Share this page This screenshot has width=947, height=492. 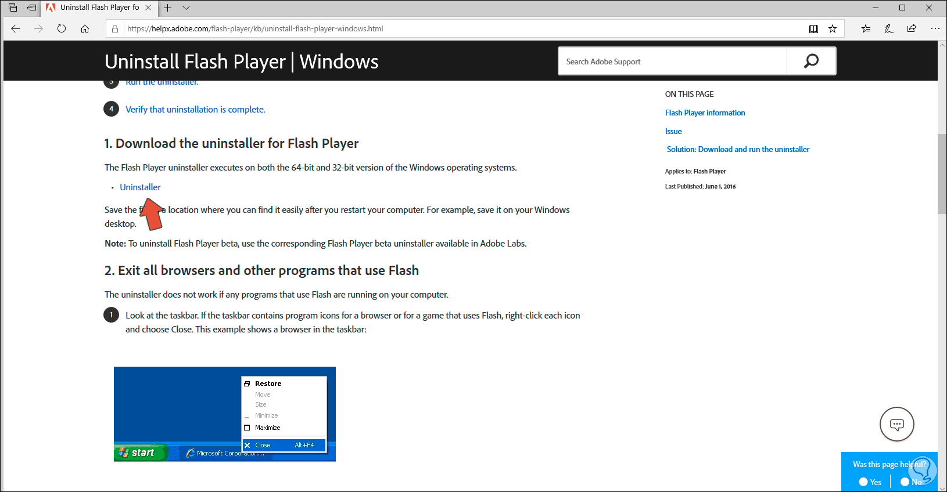click(x=912, y=28)
